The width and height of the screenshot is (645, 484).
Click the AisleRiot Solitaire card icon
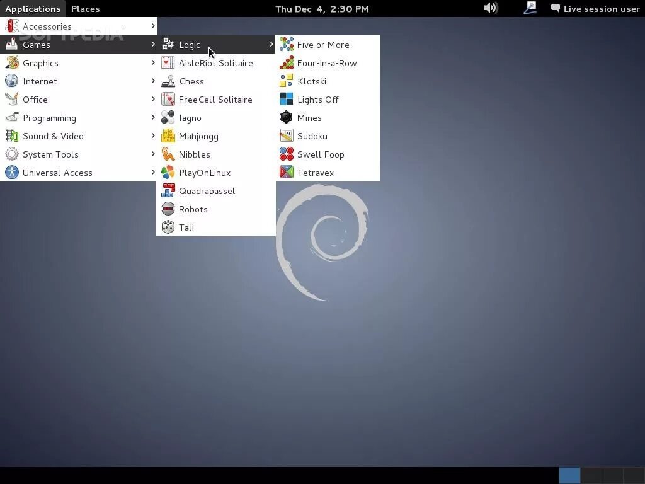168,62
